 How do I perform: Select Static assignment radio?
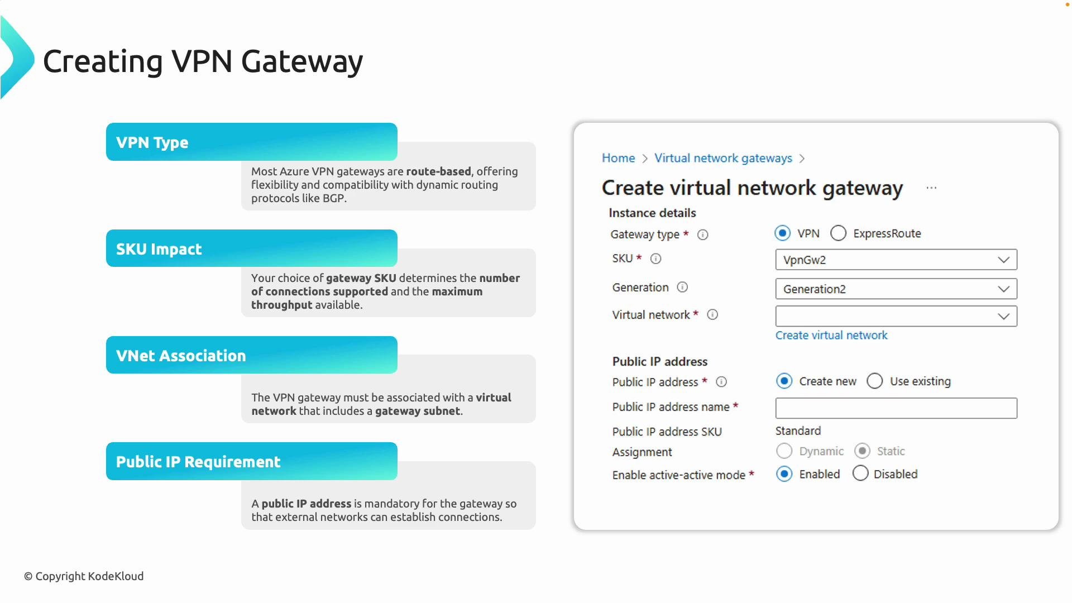point(863,451)
